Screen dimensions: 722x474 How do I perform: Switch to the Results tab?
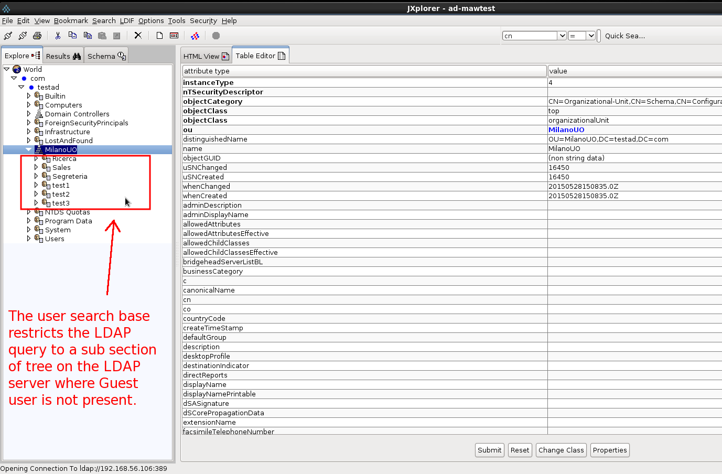tap(63, 56)
